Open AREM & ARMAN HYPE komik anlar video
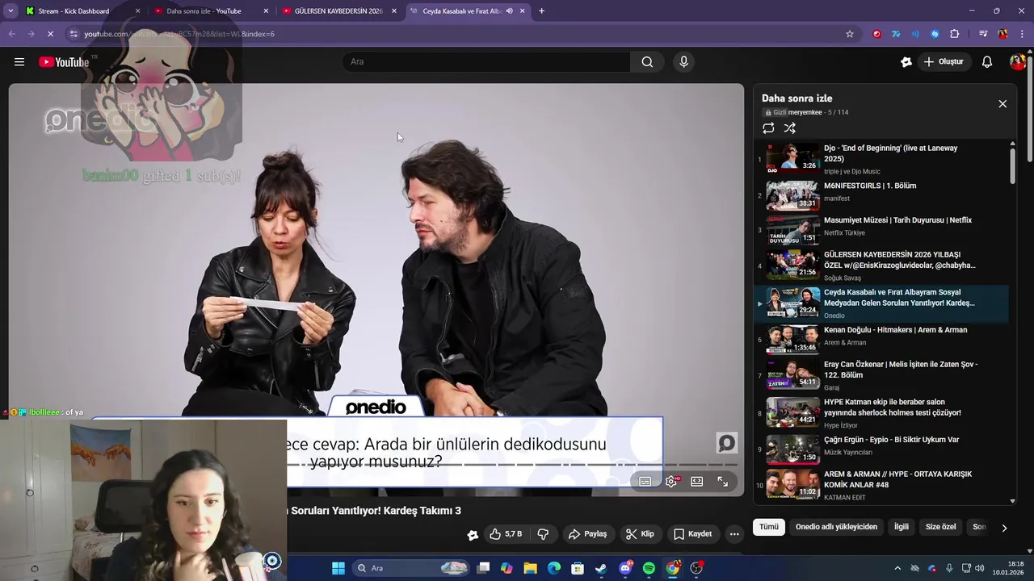The height and width of the screenshot is (581, 1034). point(881,485)
